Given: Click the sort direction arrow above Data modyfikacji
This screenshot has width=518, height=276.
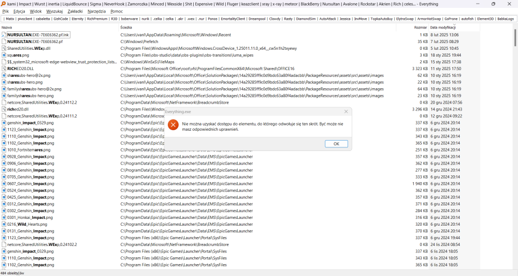Looking at the screenshot, I should pyautogui.click(x=454, y=24).
